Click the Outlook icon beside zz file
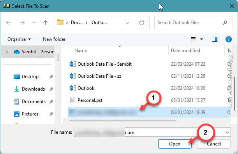 pos(73,76)
